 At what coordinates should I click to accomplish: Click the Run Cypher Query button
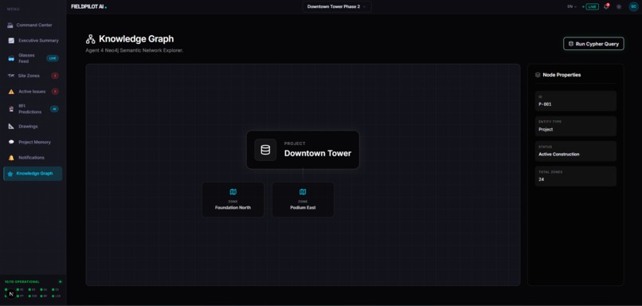tap(593, 44)
